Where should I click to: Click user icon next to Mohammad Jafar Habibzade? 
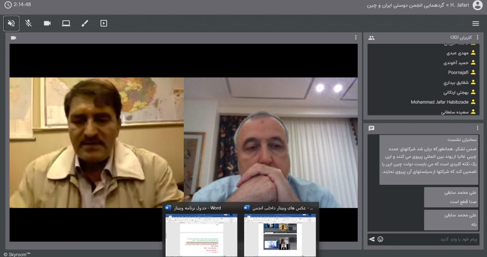[x=473, y=102]
